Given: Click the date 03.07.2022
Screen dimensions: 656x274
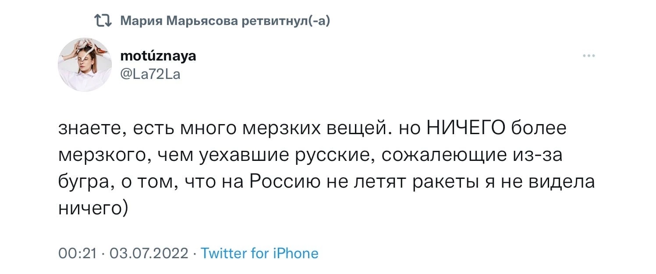Looking at the screenshot, I should point(149,253).
